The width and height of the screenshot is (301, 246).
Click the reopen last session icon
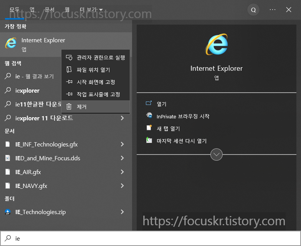[x=149, y=140]
